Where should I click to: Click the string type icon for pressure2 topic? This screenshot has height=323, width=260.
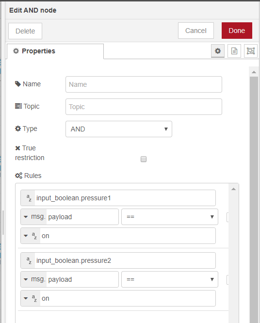pos(29,260)
